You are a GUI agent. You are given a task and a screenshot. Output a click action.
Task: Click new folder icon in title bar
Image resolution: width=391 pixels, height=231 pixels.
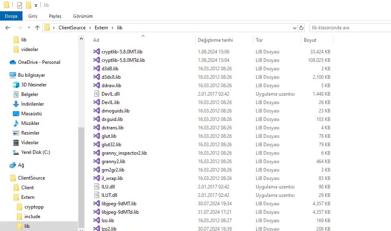[x=29, y=5]
